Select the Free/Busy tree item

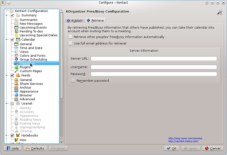pos(37,63)
